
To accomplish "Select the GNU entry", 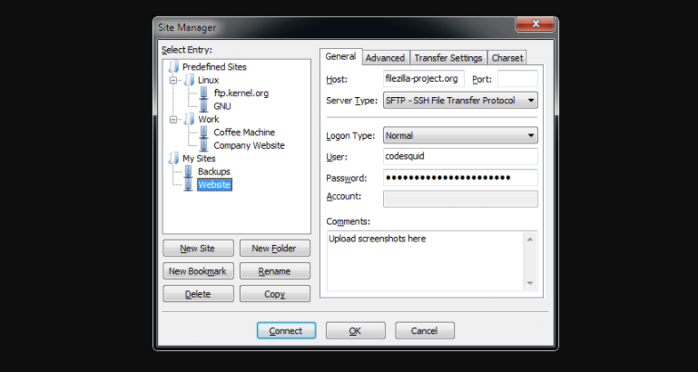I will pyautogui.click(x=221, y=106).
